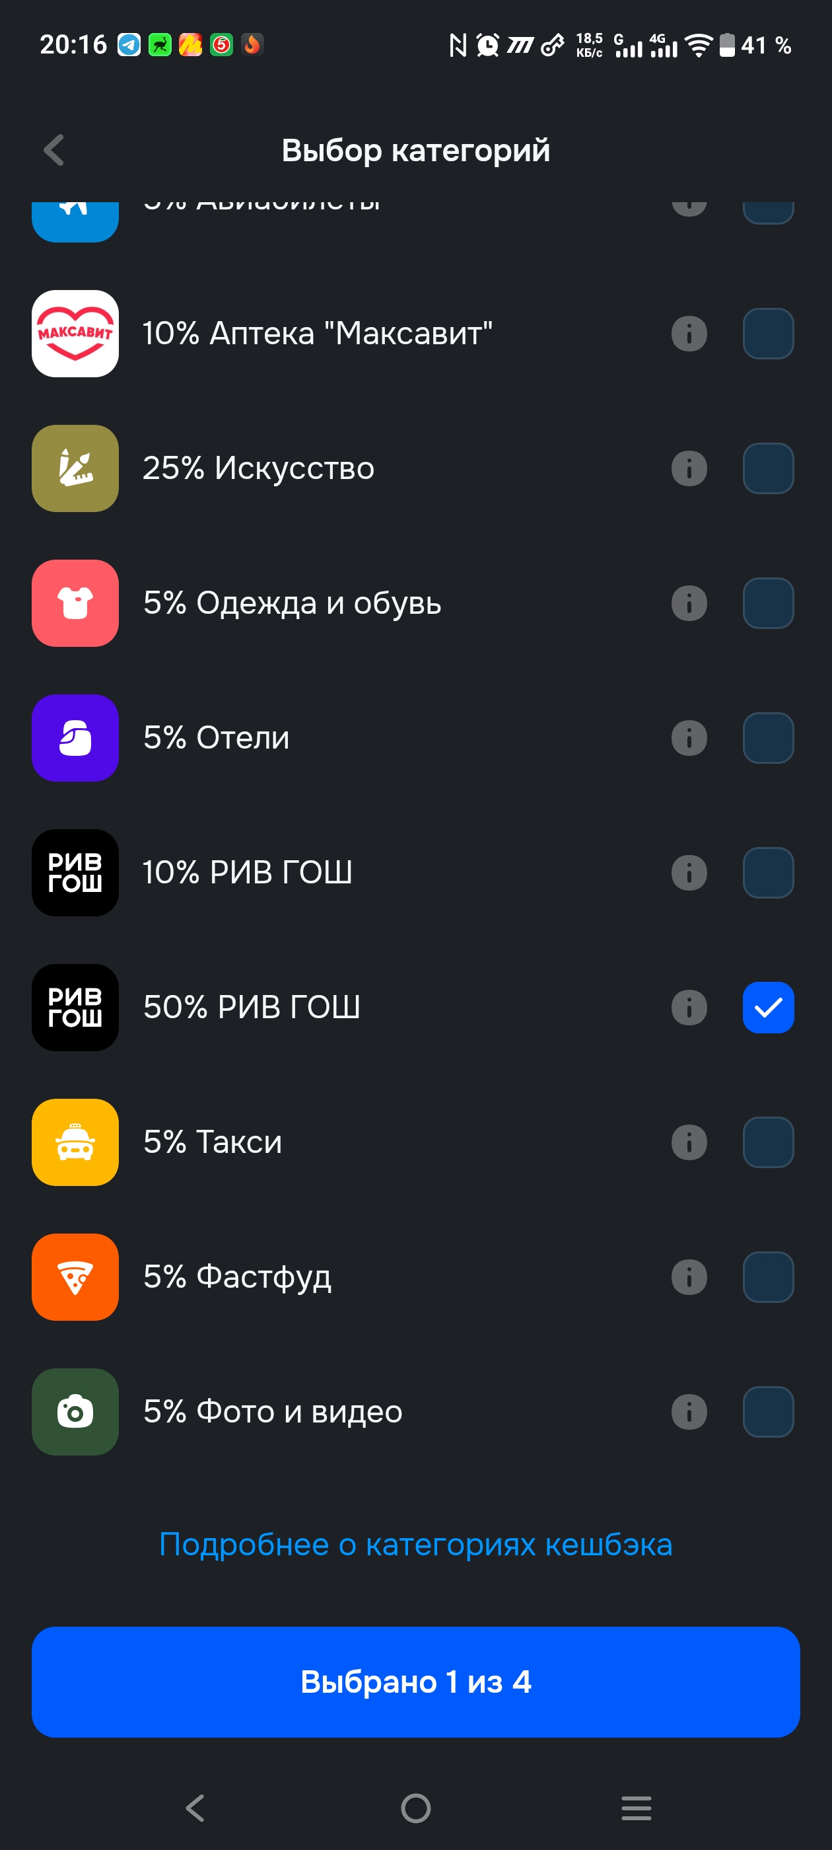
Task: Uncheck the 50% РИВ ГОШ checkbox
Action: tap(767, 1008)
